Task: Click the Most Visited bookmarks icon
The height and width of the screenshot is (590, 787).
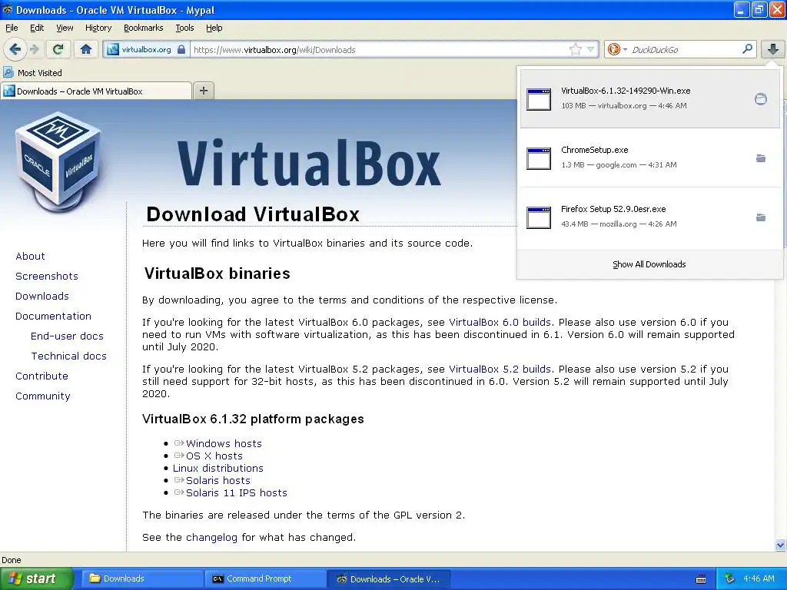Action: point(8,72)
